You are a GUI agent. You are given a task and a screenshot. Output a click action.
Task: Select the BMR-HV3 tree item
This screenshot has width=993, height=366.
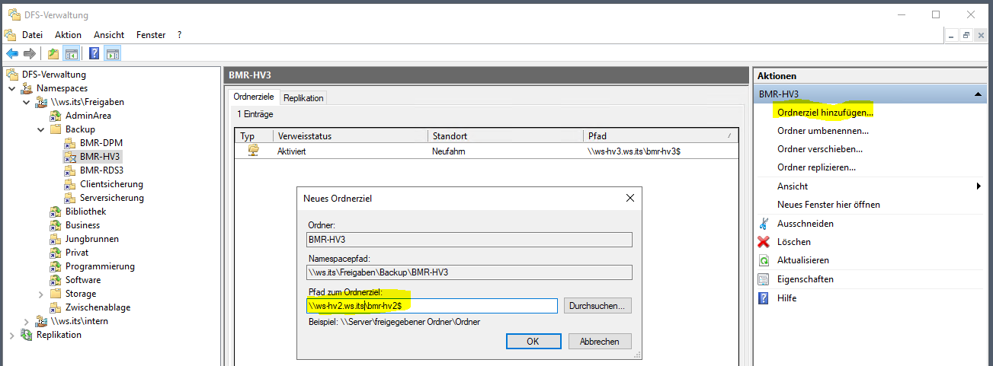pos(101,157)
